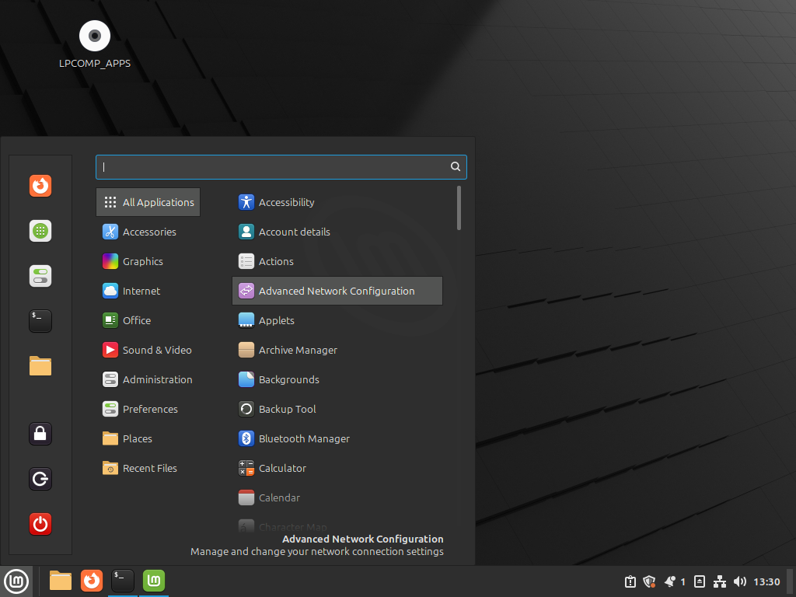Image resolution: width=796 pixels, height=597 pixels.
Task: Click the green Mint app on the taskbar
Action: 154,581
